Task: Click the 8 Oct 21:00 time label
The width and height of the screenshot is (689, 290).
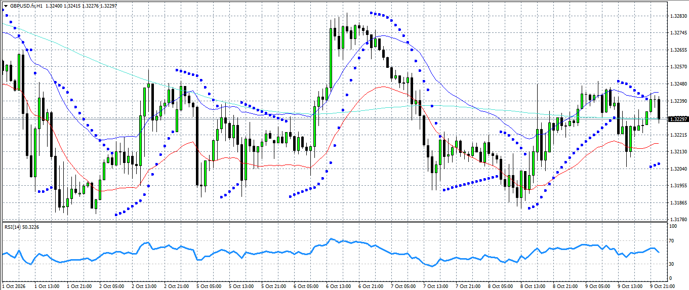Action: pyautogui.click(x=565, y=286)
